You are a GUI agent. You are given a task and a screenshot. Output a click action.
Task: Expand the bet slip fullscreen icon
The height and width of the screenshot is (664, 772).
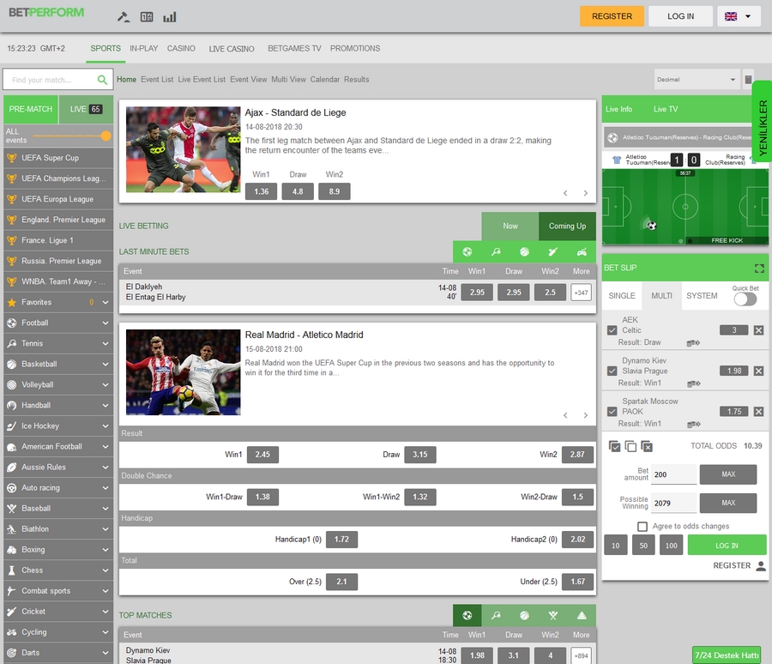pyautogui.click(x=759, y=268)
